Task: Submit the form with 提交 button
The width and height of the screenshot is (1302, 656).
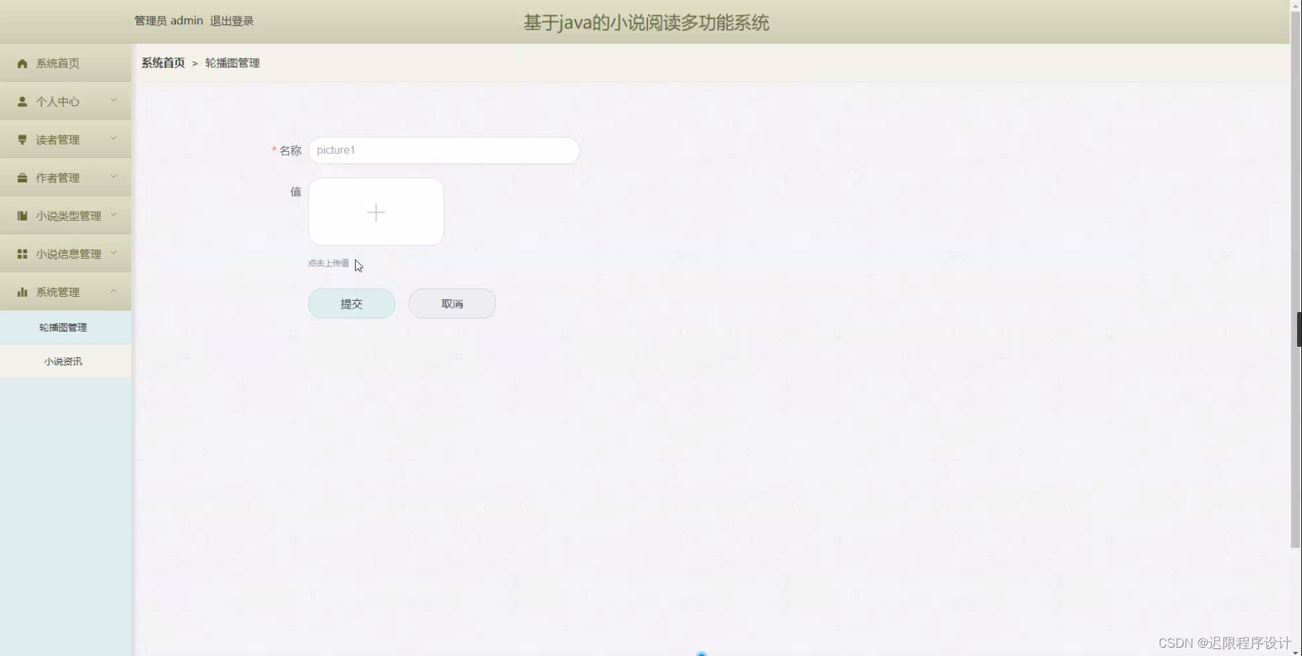Action: 351,304
